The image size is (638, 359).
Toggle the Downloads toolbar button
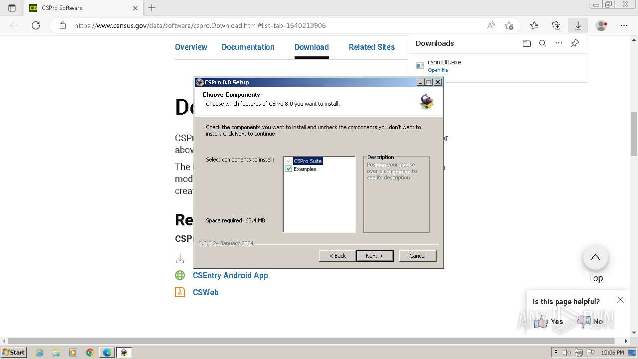point(578,25)
